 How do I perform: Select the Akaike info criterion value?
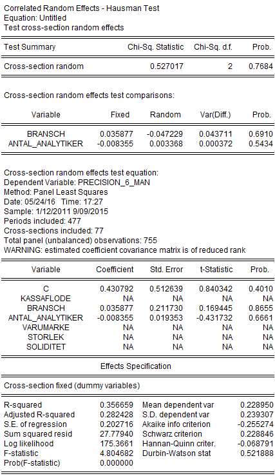pos(255,424)
